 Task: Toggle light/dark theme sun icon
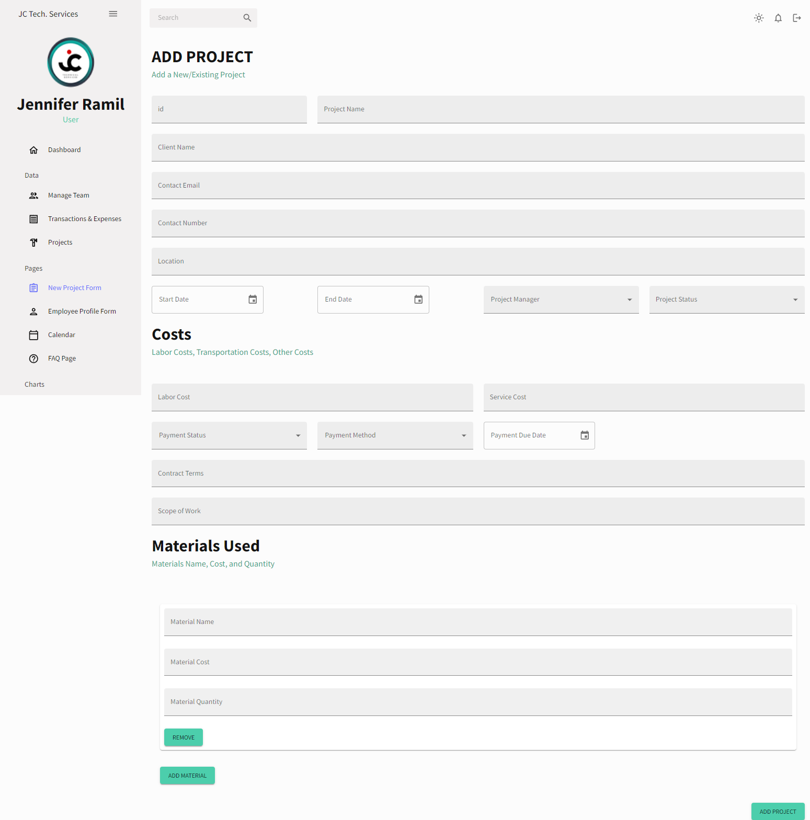click(759, 18)
